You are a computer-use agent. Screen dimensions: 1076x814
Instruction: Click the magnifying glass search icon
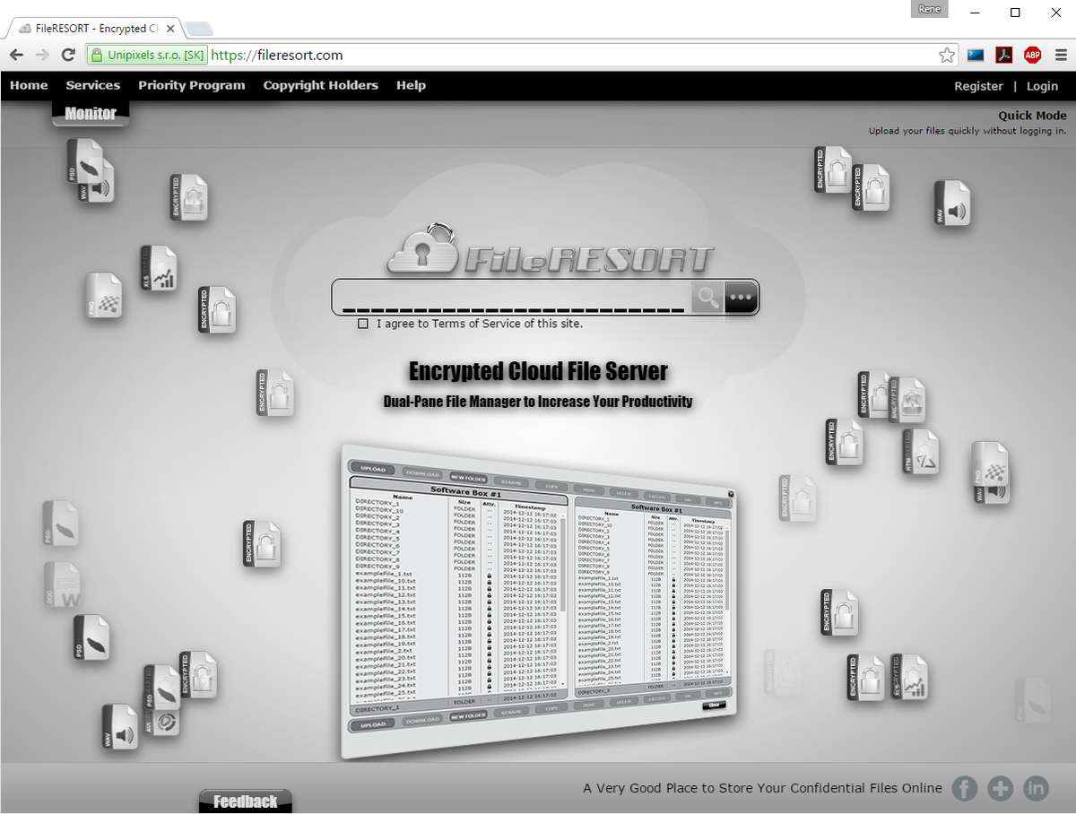(707, 297)
